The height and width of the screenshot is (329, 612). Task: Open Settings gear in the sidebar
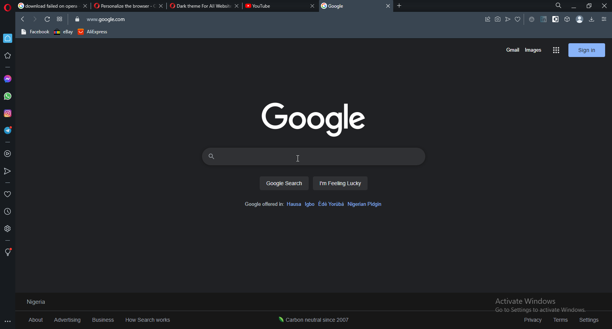tap(8, 229)
